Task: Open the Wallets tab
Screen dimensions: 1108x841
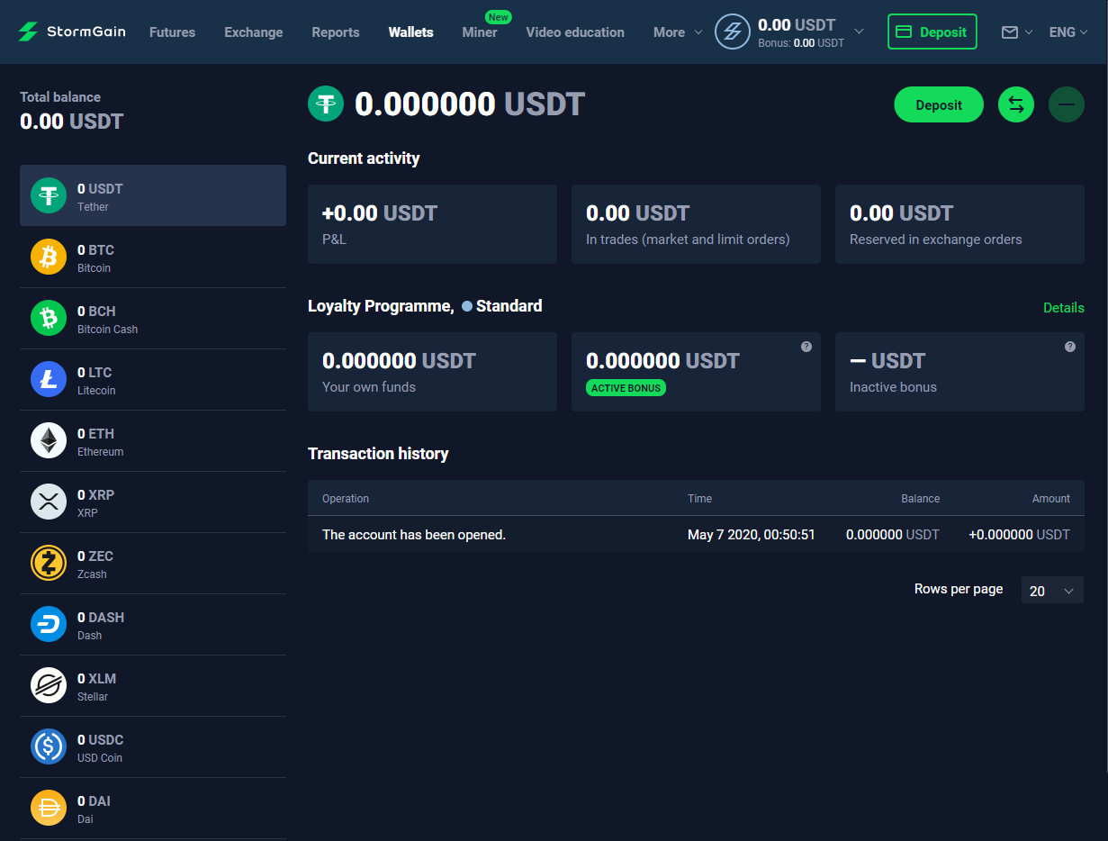Action: tap(410, 32)
